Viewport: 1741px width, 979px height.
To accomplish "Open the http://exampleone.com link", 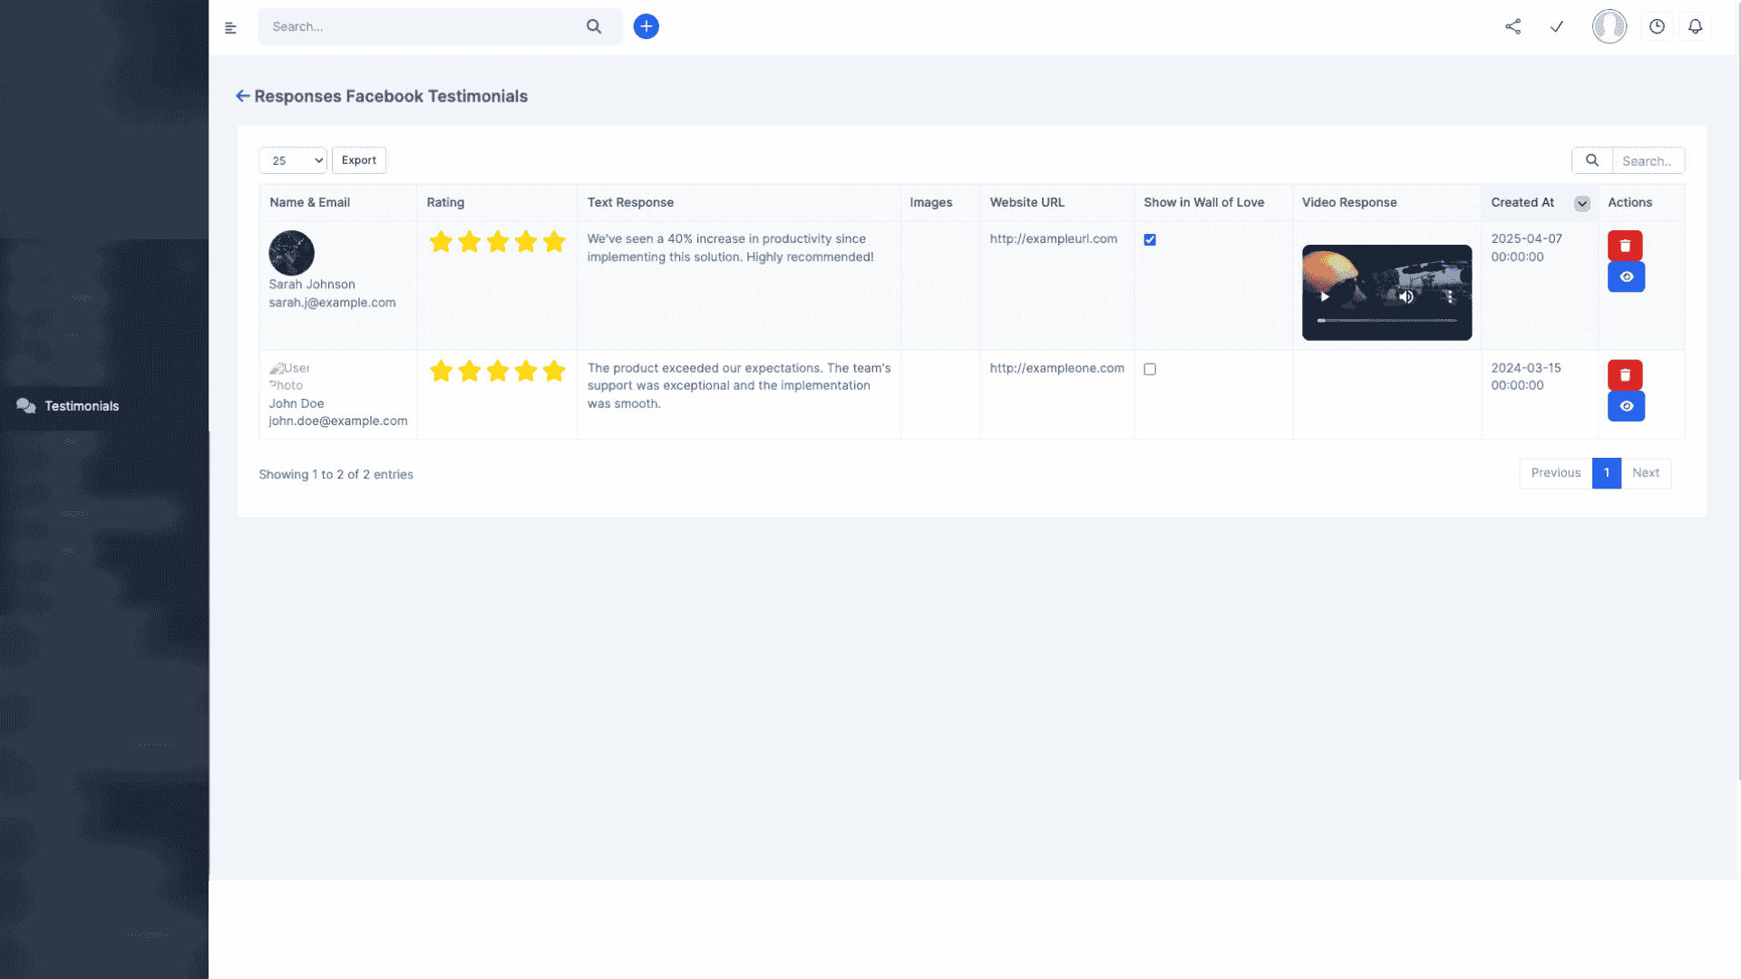I will (1056, 368).
